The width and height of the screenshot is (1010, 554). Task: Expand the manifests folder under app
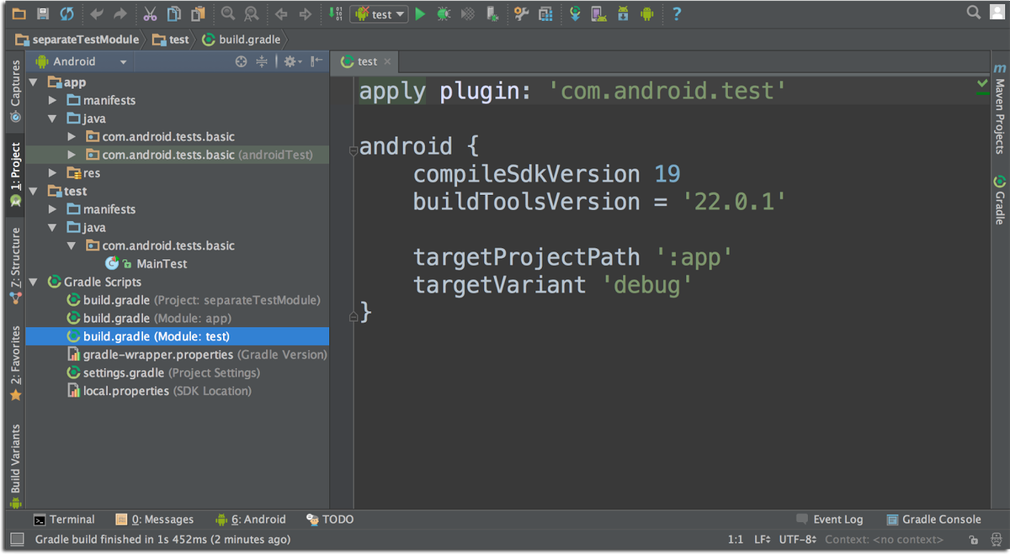[x=52, y=101]
